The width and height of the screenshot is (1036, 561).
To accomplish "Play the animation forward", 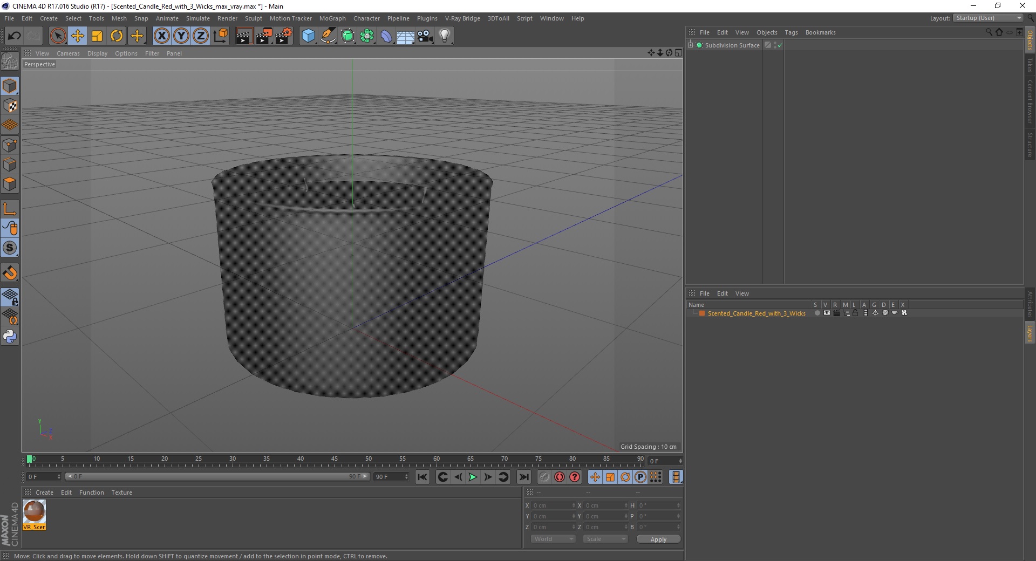I will point(473,477).
